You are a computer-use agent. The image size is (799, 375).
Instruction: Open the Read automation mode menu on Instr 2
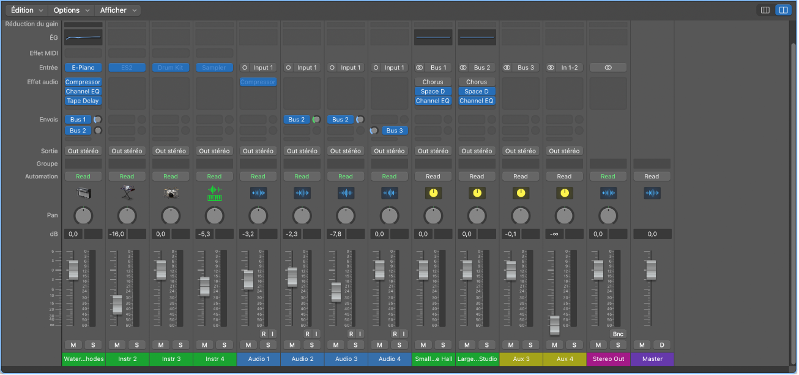(127, 176)
